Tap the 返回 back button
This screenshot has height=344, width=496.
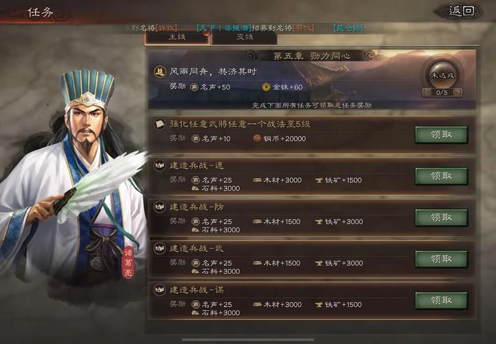coord(462,12)
